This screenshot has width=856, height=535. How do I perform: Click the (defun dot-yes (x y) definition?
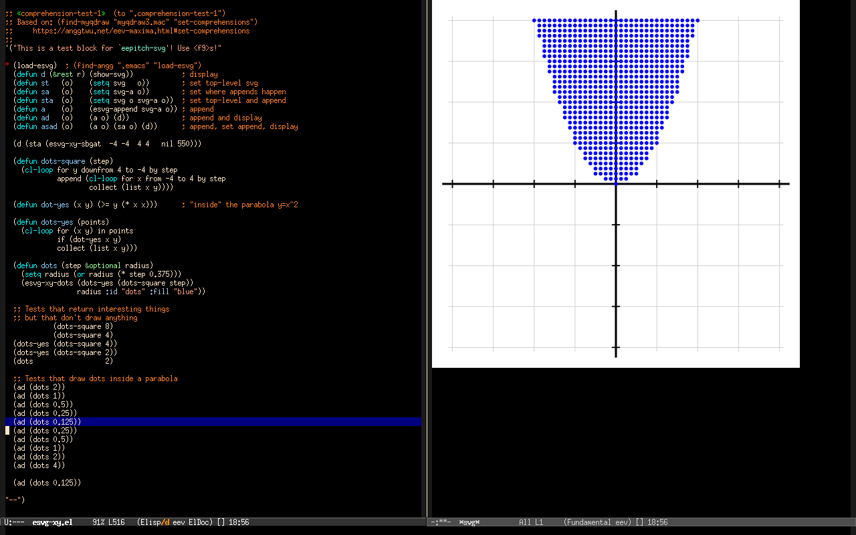[86, 205]
